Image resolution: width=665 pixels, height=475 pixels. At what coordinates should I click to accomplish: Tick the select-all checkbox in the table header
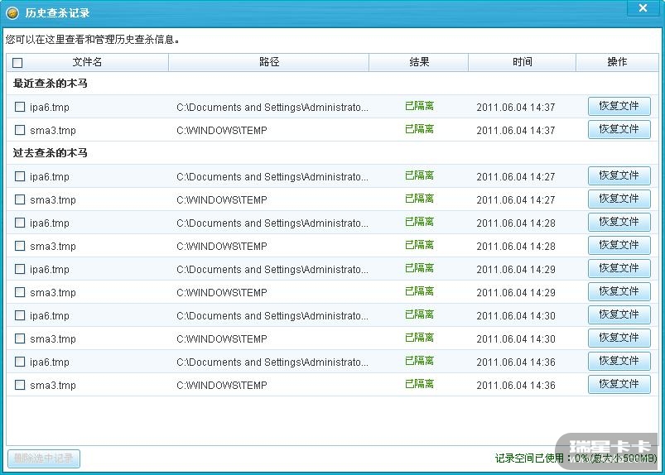coord(17,63)
